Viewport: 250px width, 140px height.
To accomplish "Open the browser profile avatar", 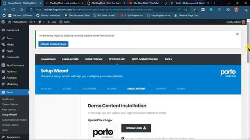I will coord(236,9).
